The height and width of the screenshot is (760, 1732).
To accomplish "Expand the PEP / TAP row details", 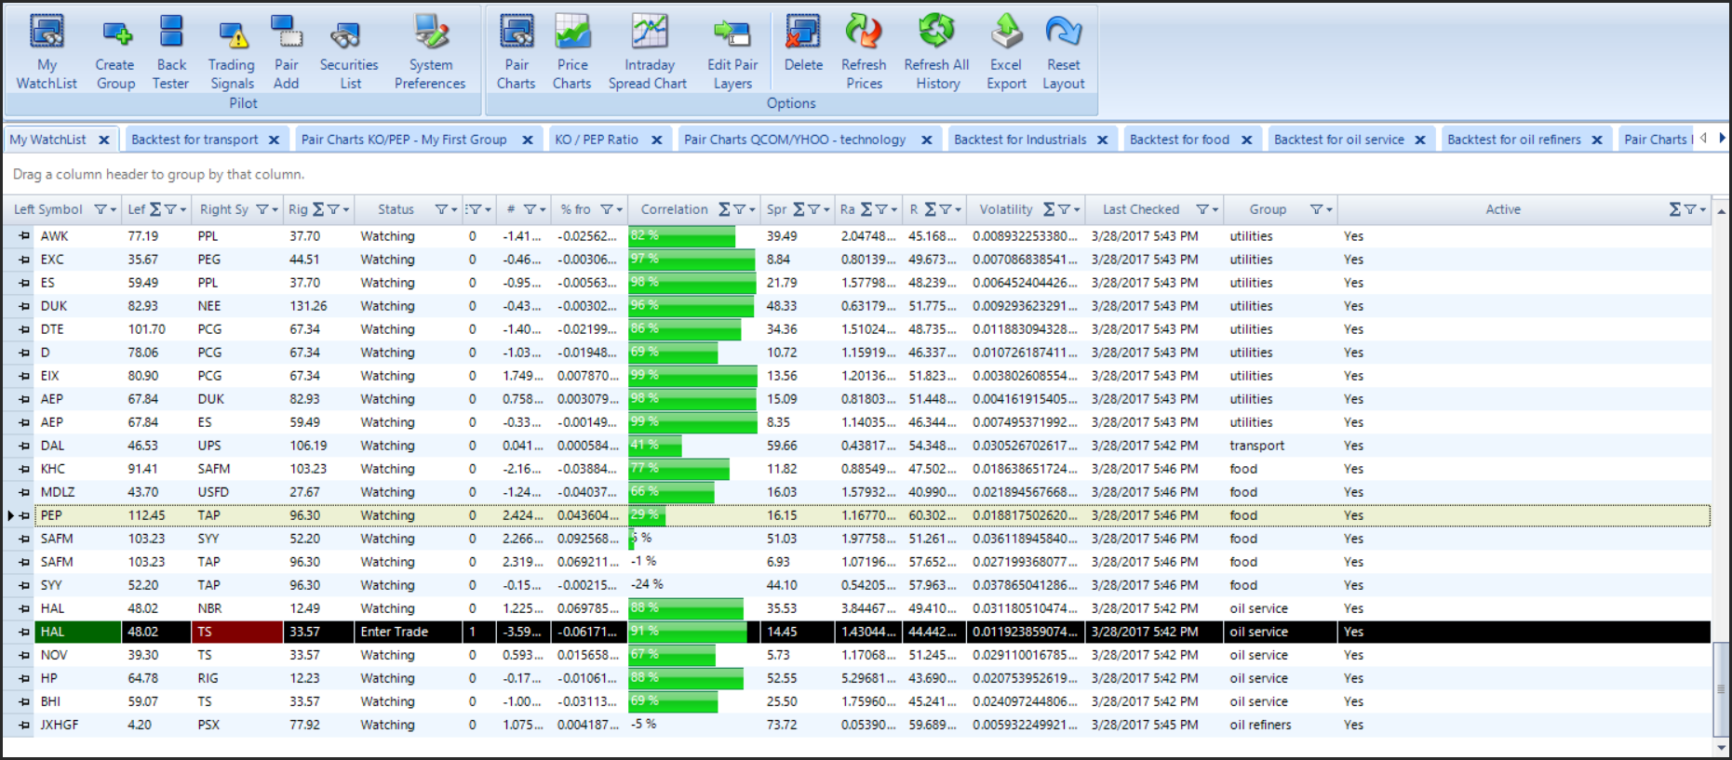I will [24, 515].
